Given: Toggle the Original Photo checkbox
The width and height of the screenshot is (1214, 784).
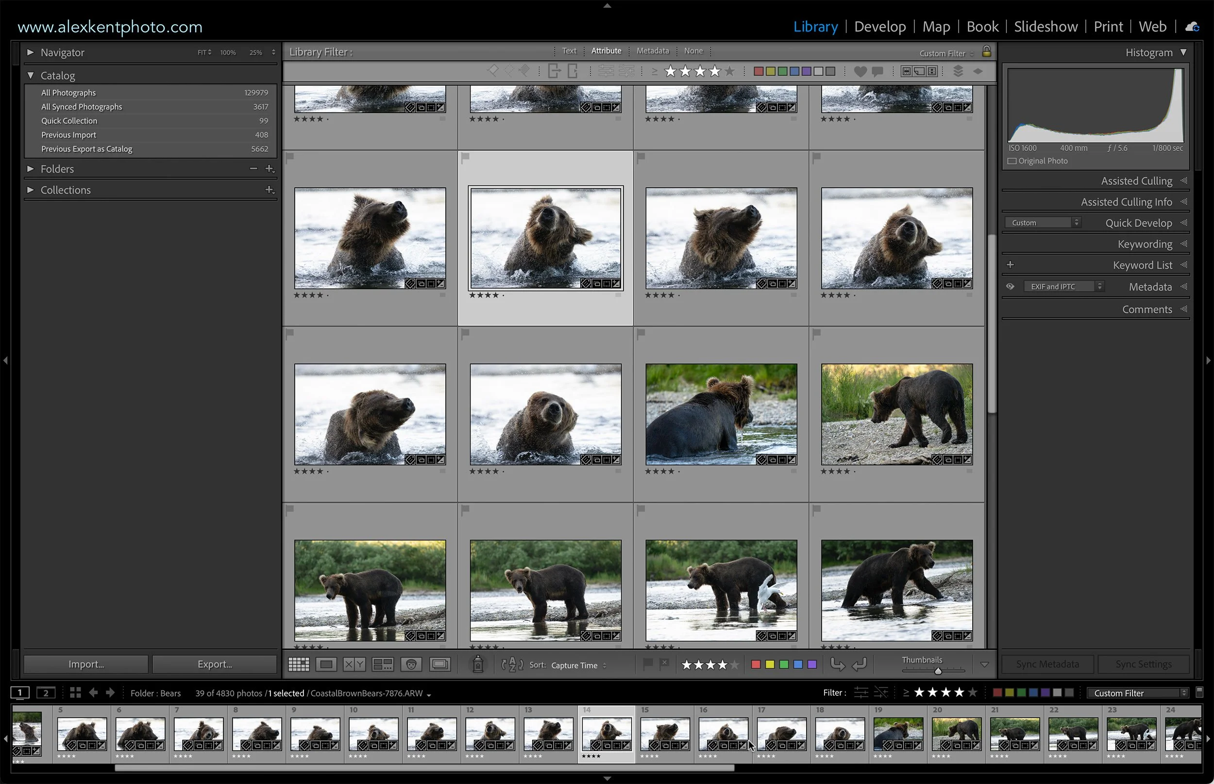Looking at the screenshot, I should pos(1012,161).
